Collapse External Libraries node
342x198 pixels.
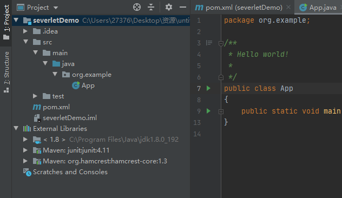pos(16,128)
